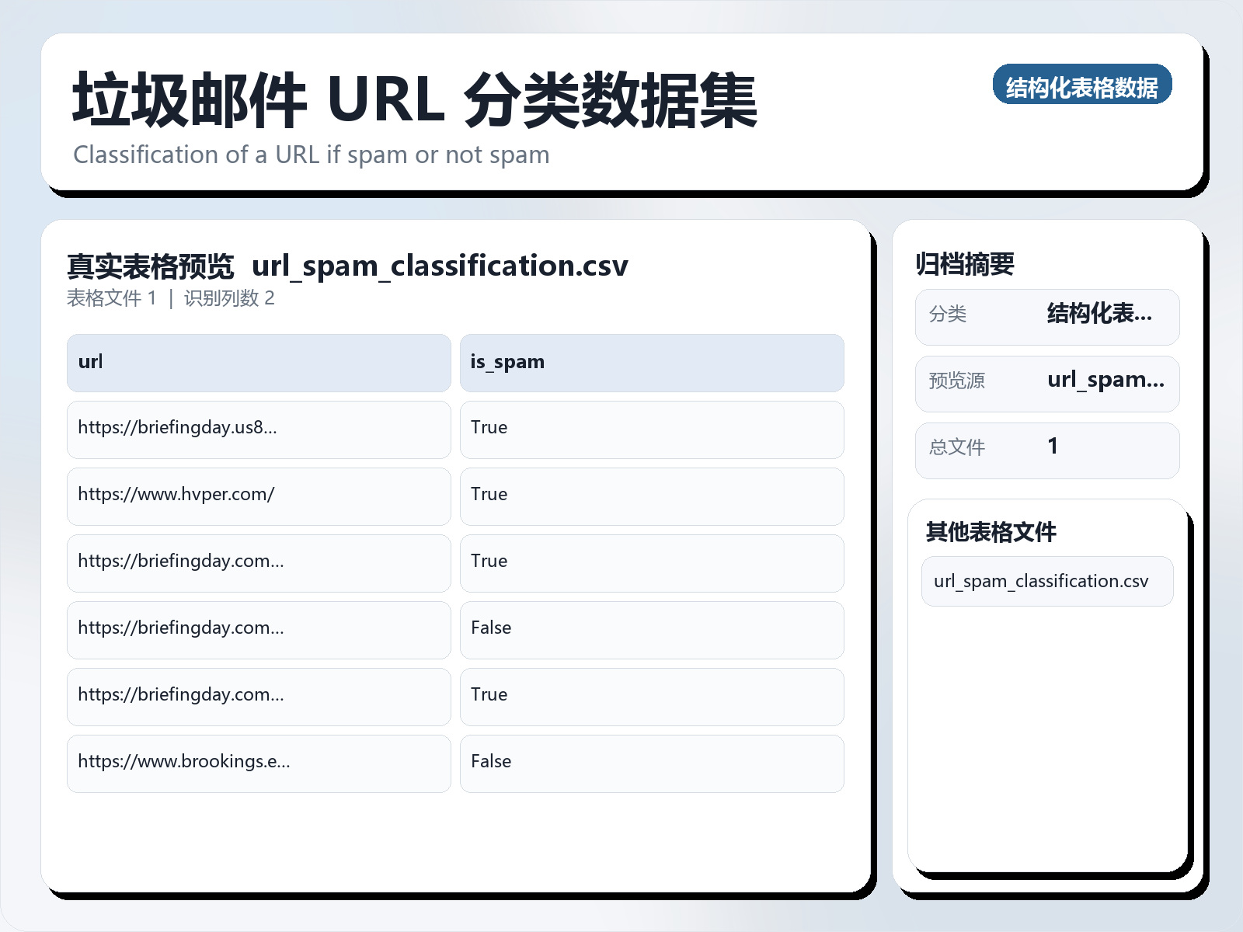Click the https://www.hvper.com/ URL cell
Screen dimensions: 1243x932
[x=258, y=496]
